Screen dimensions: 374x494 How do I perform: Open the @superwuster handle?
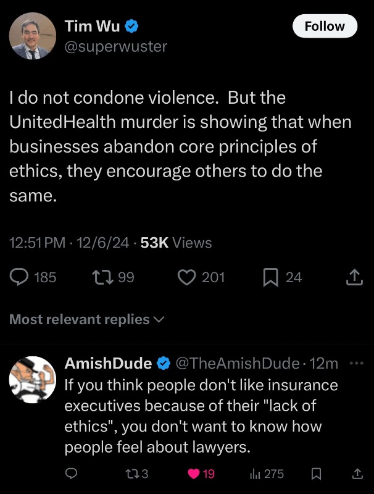116,46
